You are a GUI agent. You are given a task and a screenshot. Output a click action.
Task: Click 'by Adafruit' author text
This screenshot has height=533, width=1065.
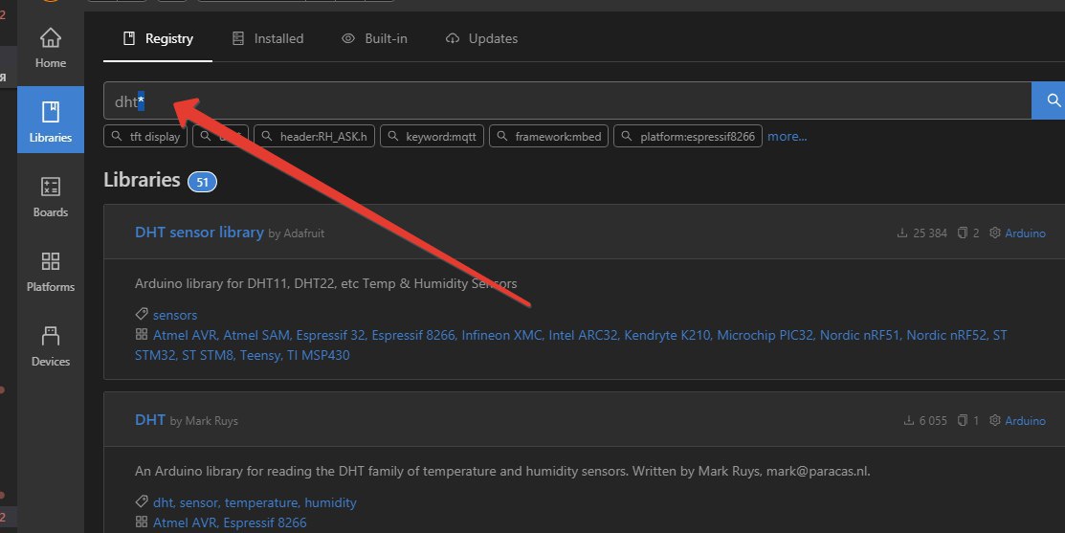296,233
